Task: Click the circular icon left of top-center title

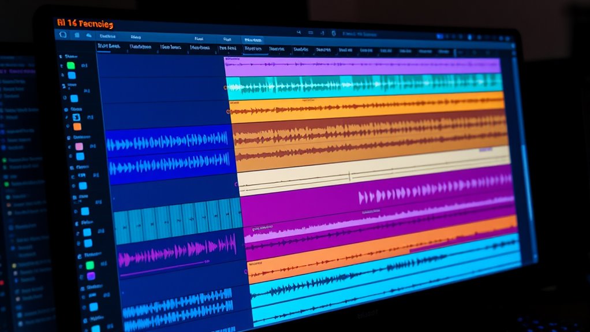Action: point(334,33)
